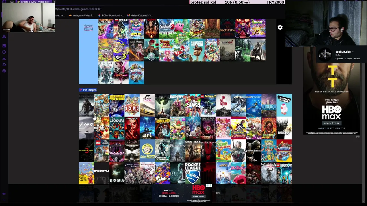Select Assassin's Creed Rogue cover
The height and width of the screenshot is (206, 367).
[106, 73]
